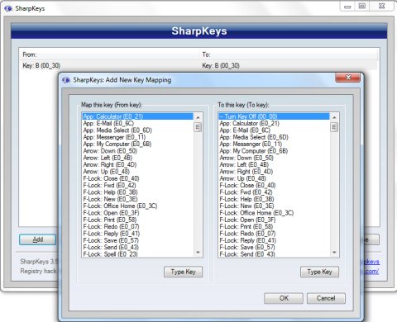The width and height of the screenshot is (397, 322).
Task: Click Type Key under the To key list
Action: tap(319, 272)
